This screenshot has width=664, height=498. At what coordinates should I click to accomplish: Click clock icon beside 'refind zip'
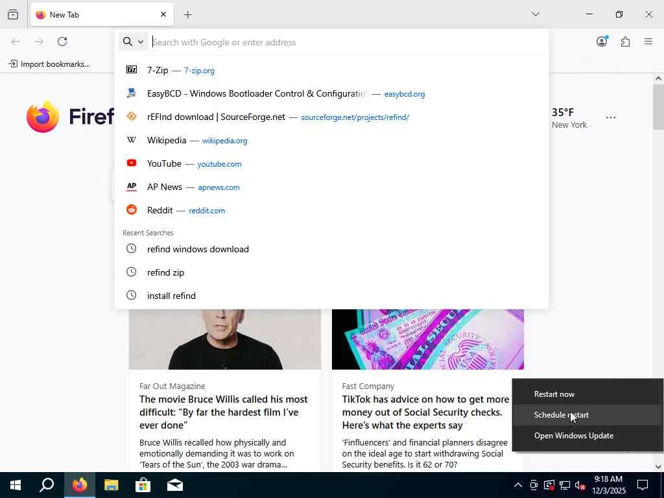coord(132,272)
